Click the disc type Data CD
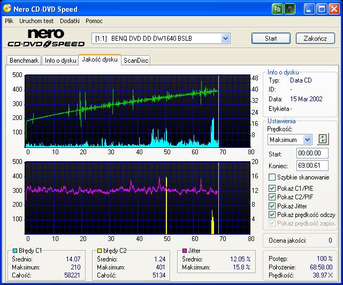343x285 pixels. pos(301,80)
